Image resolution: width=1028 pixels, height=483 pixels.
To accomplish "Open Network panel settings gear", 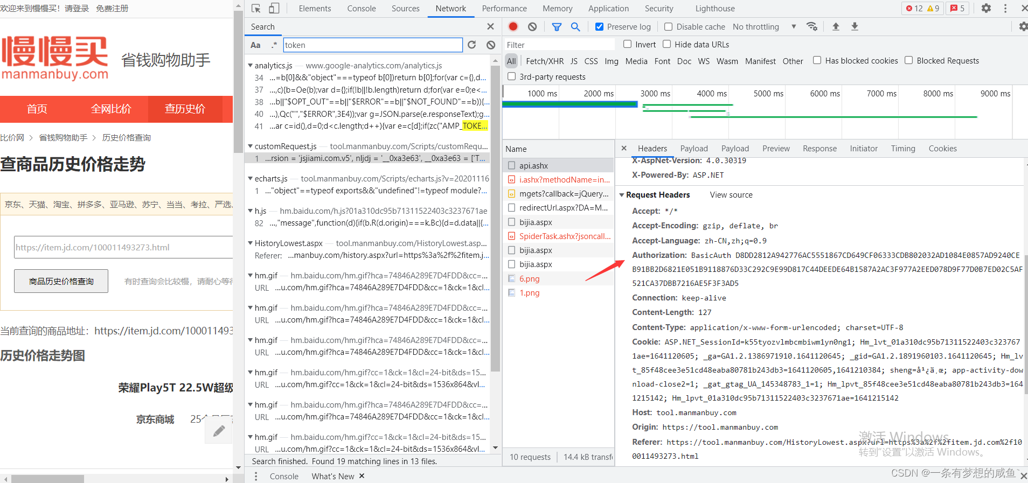I will (1023, 26).
